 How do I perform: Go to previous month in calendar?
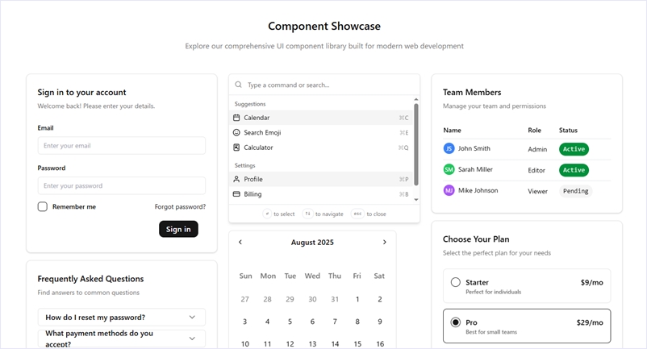[x=240, y=242]
